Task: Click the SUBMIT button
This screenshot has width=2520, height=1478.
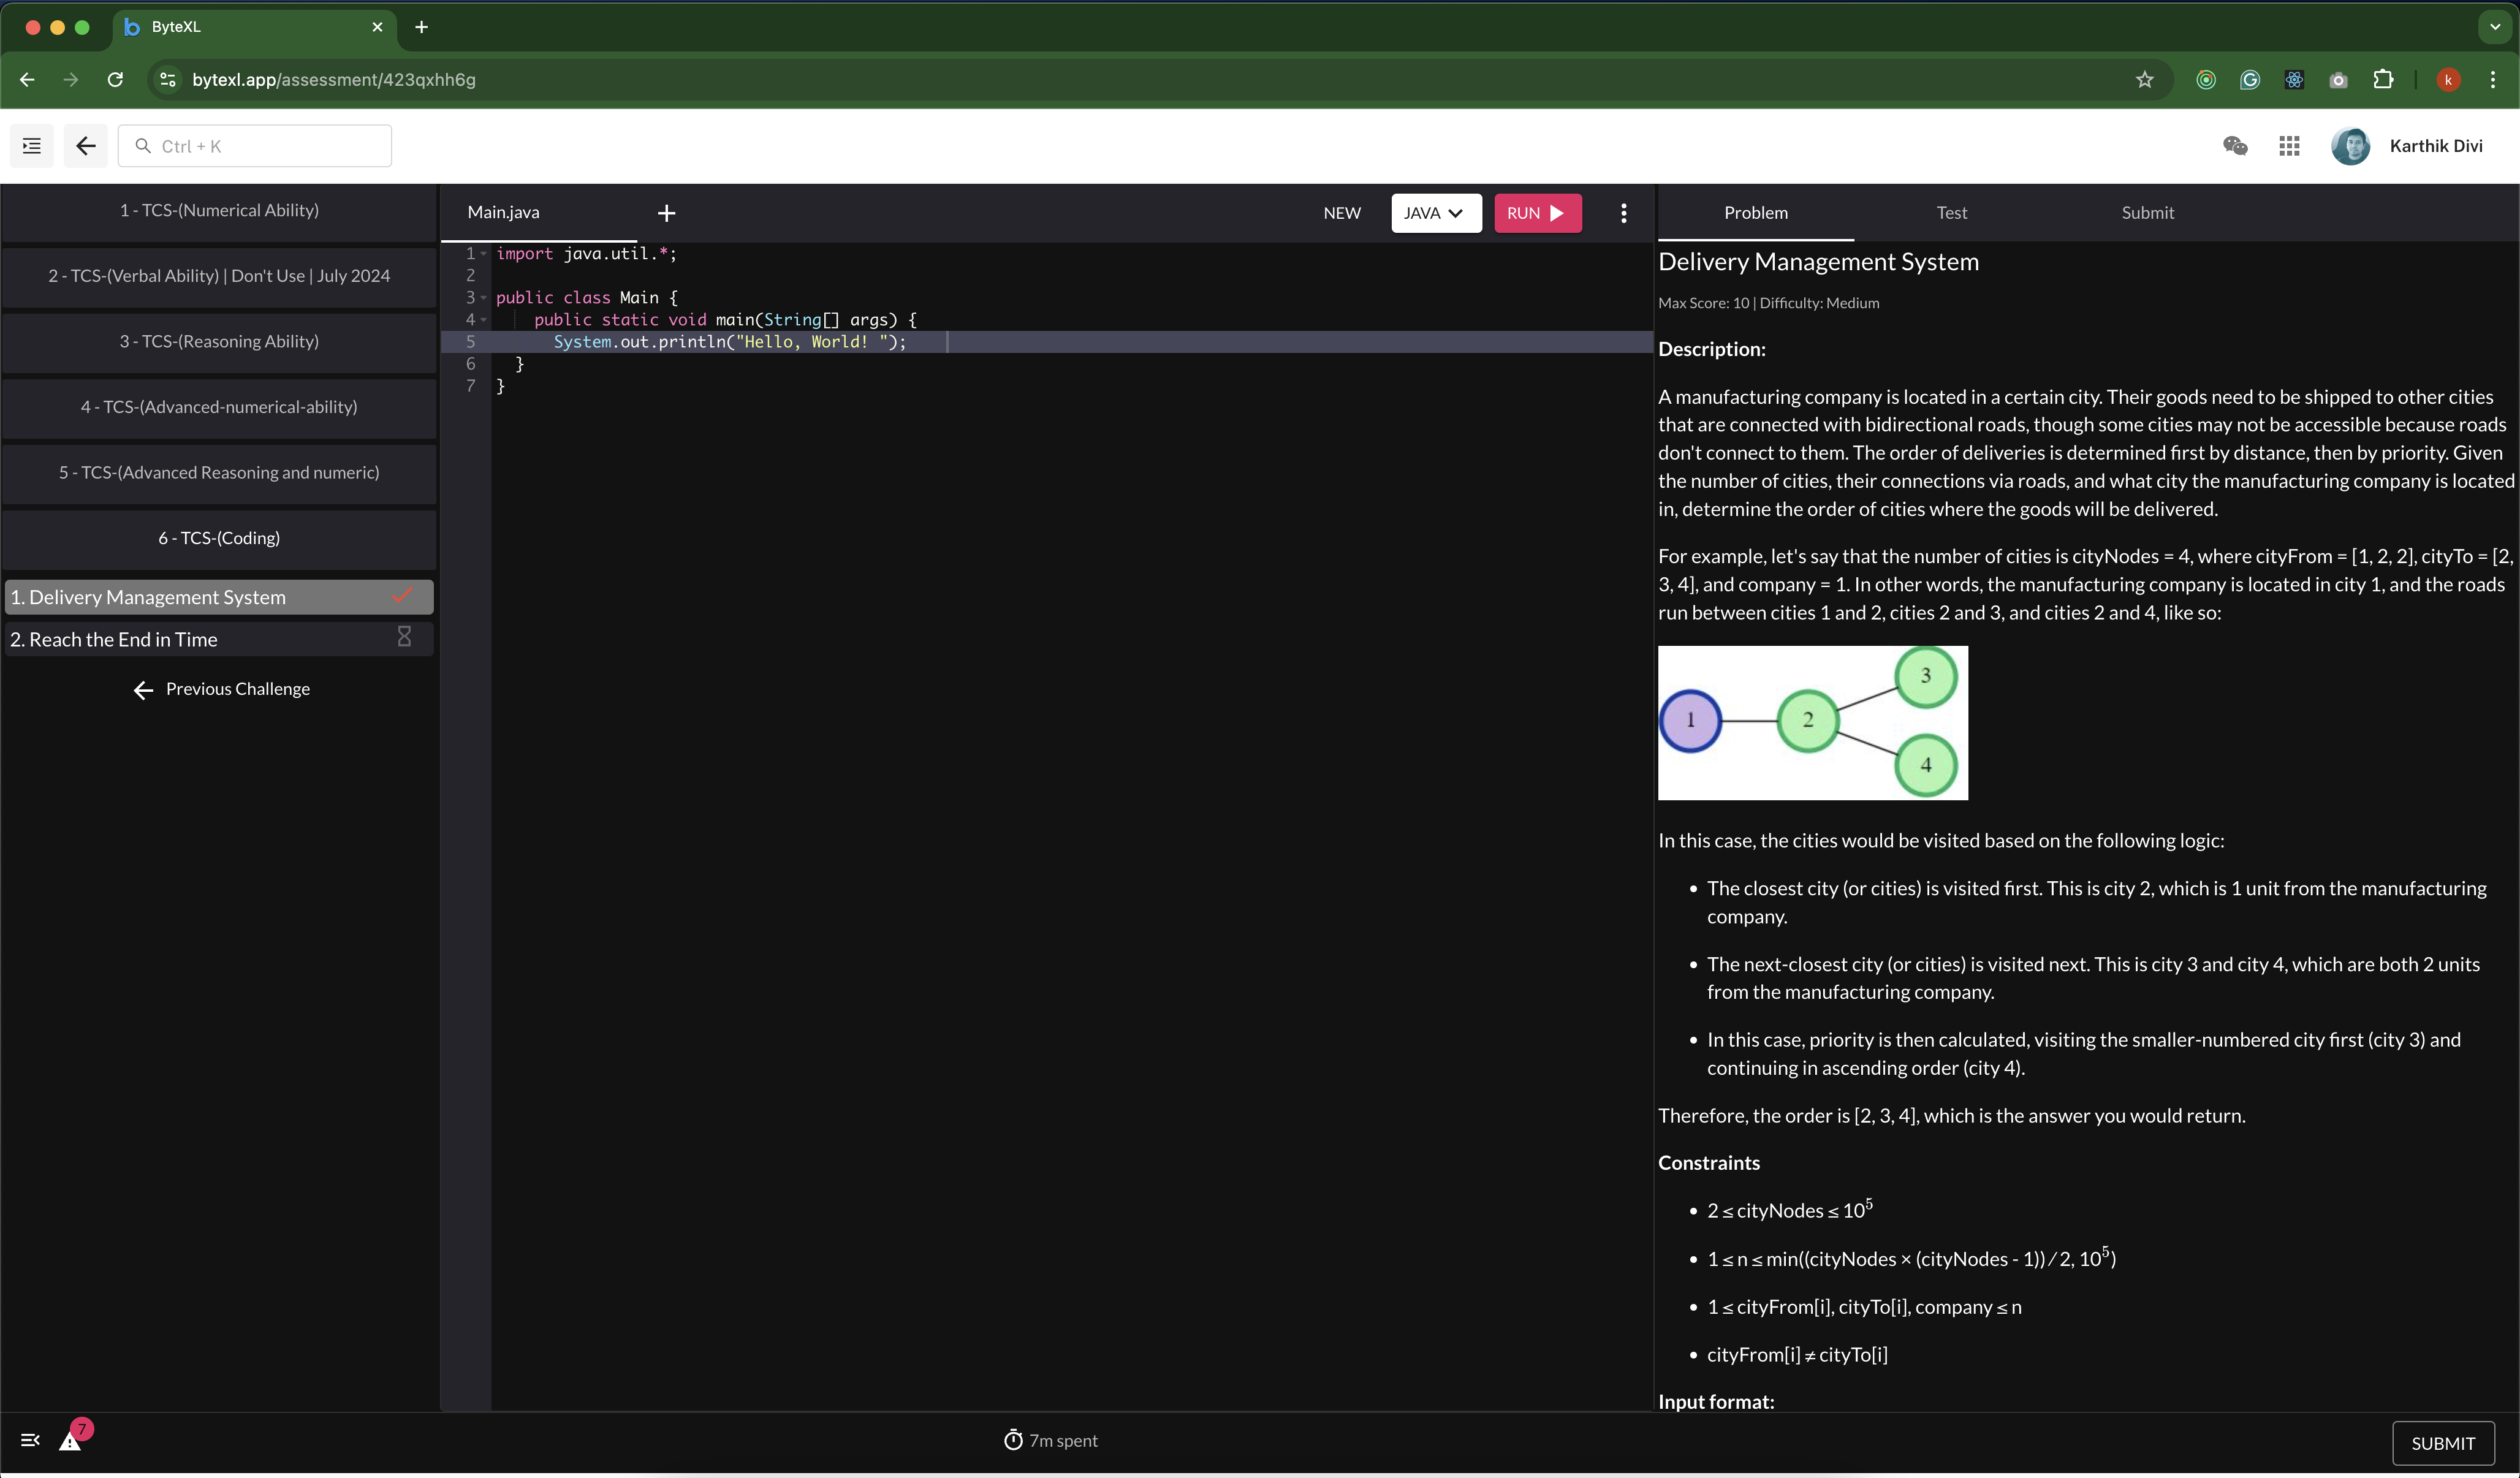Action: [x=2443, y=1443]
